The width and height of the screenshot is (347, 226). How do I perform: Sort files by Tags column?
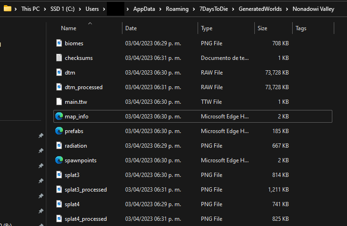(301, 28)
